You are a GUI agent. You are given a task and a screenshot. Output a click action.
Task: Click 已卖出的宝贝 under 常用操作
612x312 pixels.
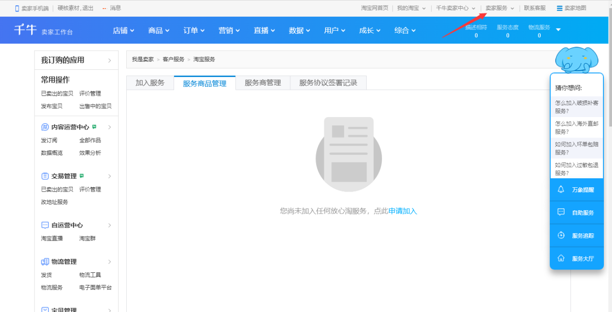coord(57,94)
